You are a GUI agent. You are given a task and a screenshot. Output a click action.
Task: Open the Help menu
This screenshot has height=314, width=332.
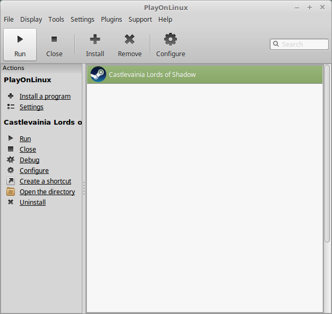pos(165,20)
